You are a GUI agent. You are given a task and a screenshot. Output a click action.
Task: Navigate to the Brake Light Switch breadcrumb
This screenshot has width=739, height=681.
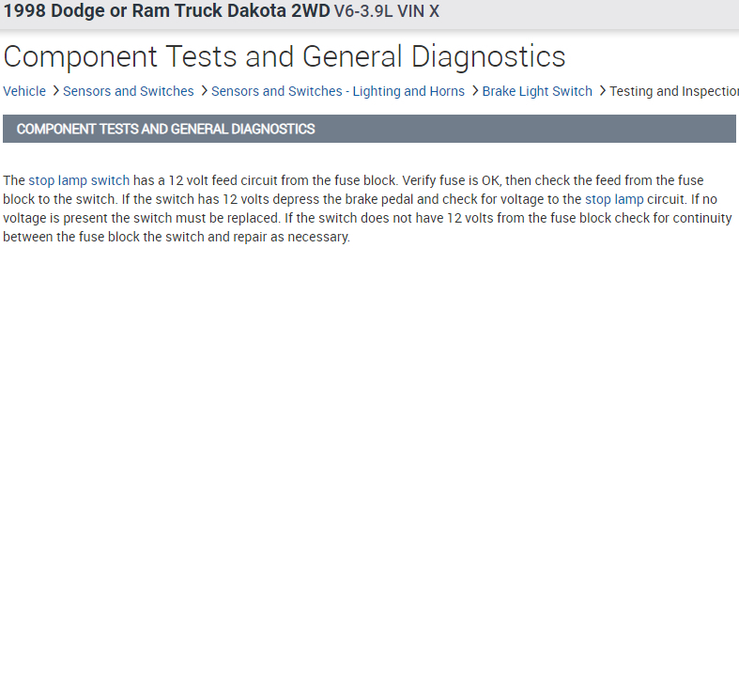click(x=537, y=91)
